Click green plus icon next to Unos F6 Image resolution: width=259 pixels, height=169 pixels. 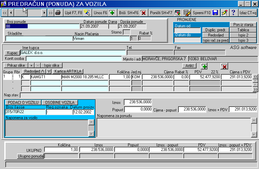coord(112,13)
